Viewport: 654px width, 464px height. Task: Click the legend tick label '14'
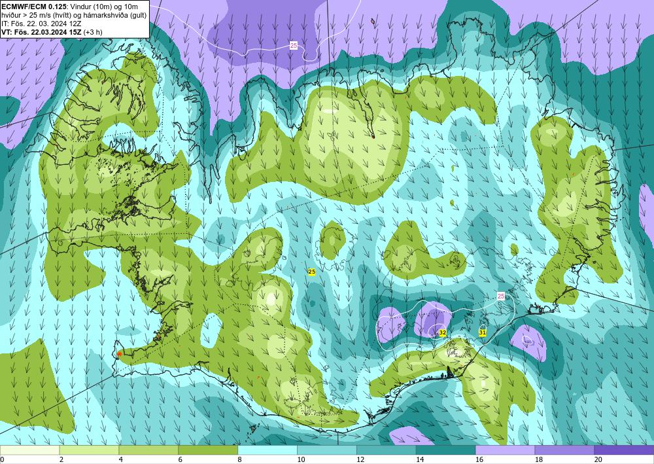click(x=420, y=459)
